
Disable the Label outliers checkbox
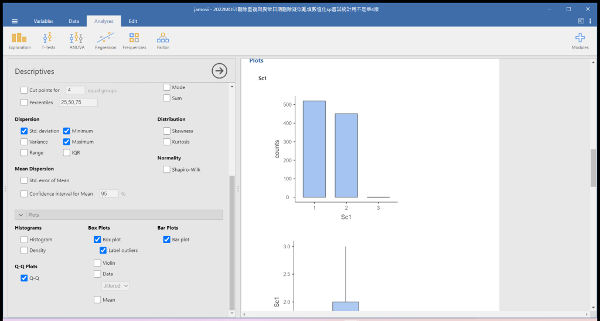coord(104,251)
